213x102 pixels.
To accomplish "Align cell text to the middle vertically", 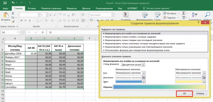I will (64, 15).
